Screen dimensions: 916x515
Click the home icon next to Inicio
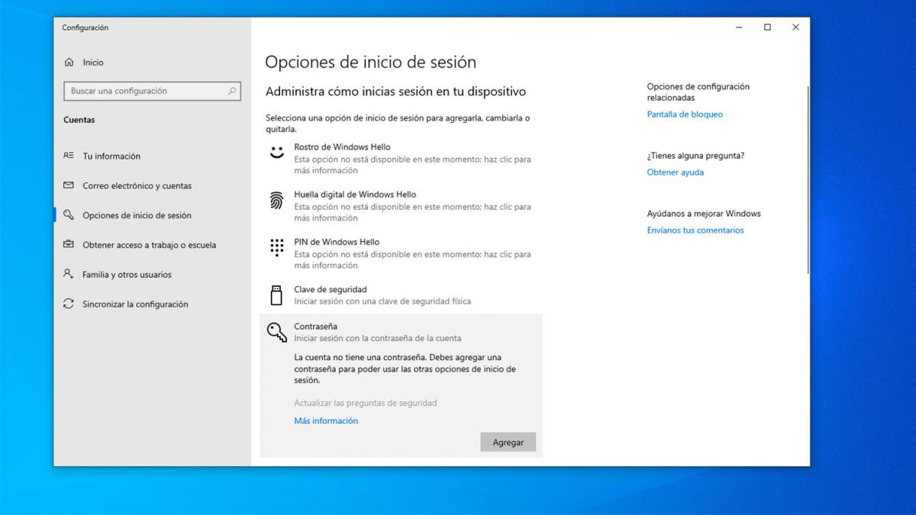pos(69,62)
